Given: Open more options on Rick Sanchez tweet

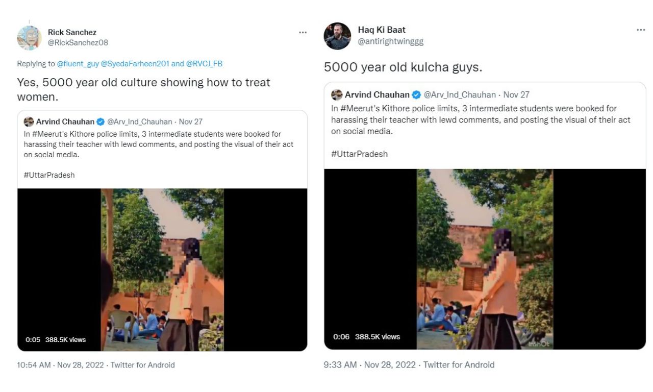Looking at the screenshot, I should pyautogui.click(x=303, y=32).
